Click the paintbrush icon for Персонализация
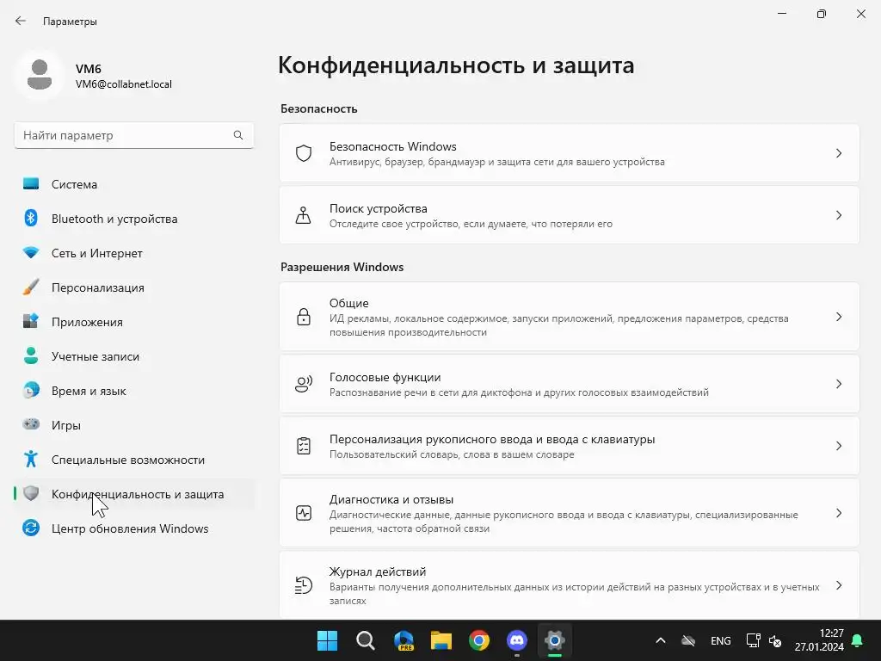Screen dimensions: 881x661 click(x=31, y=287)
